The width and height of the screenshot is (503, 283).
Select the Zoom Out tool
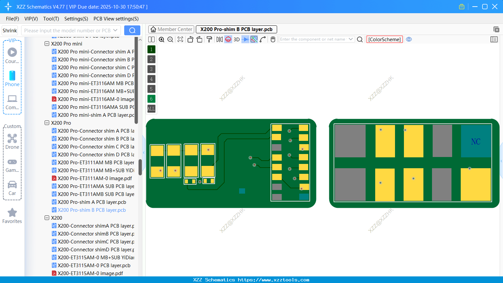(170, 39)
